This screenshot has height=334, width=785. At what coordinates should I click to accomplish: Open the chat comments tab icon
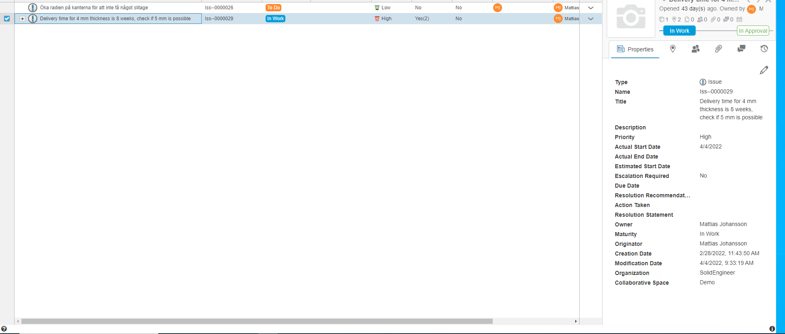click(x=741, y=49)
